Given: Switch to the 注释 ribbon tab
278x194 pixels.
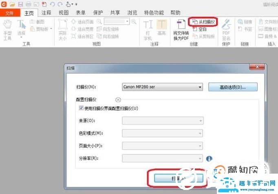Looking at the screenshot, I should tap(46, 13).
